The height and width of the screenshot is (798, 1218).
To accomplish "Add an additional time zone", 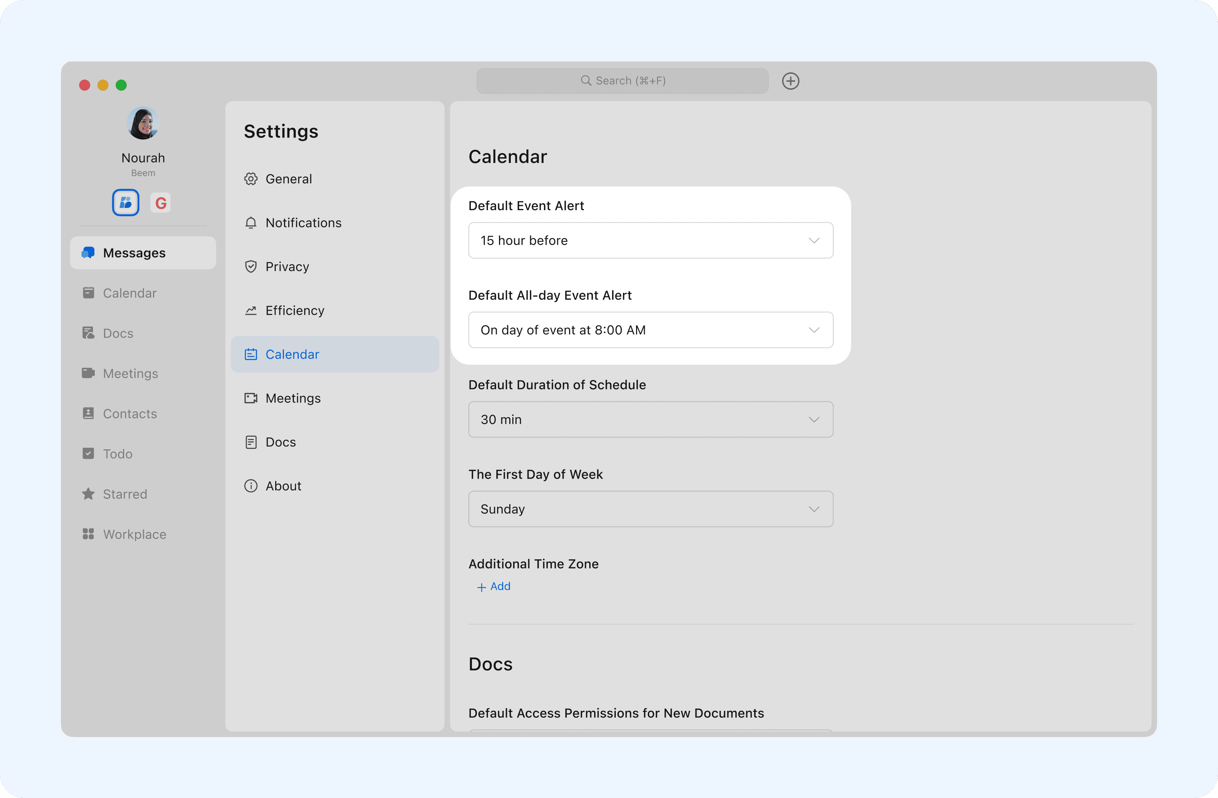I will (x=494, y=587).
